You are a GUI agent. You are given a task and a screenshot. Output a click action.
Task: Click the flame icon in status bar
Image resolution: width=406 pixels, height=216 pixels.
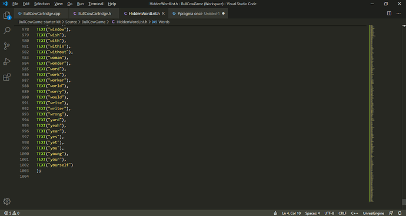click(x=275, y=213)
